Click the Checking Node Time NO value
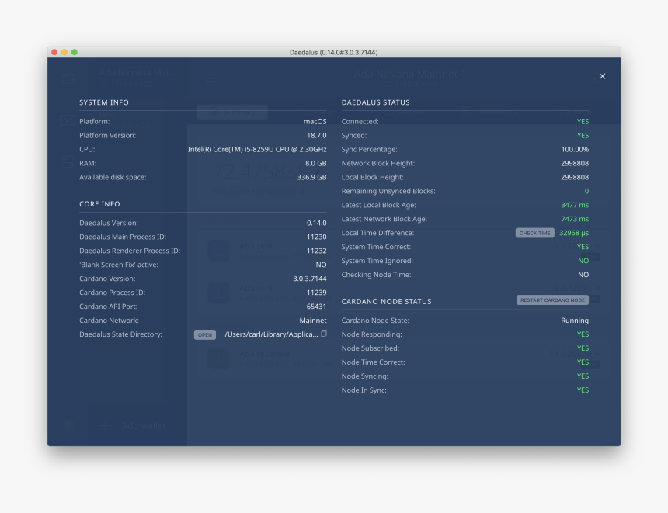Screen dimensions: 668x513 tap(583, 275)
